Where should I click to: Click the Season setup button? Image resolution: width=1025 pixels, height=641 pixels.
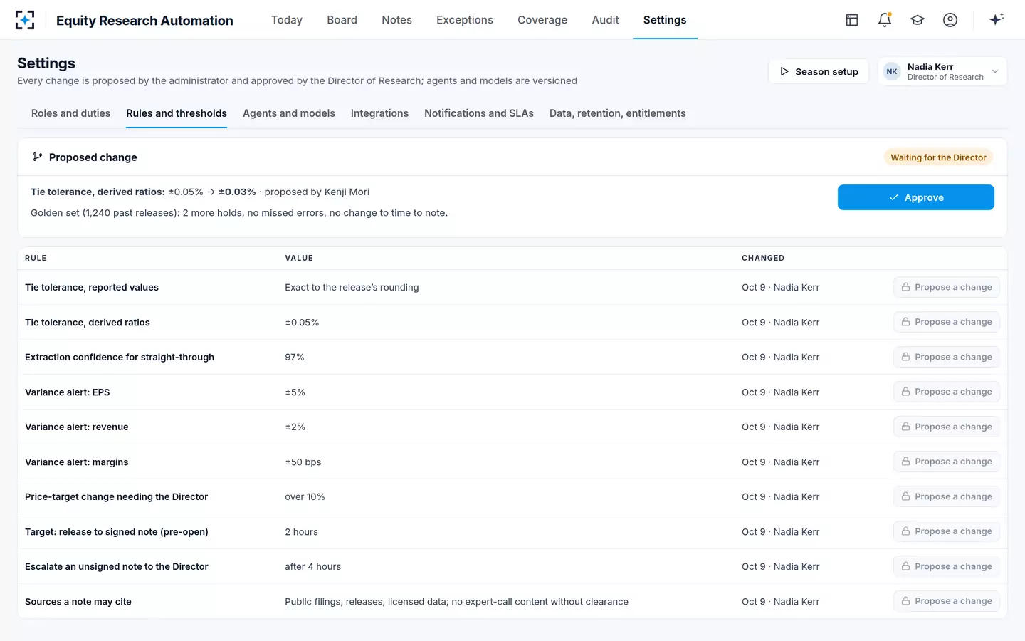(x=819, y=71)
